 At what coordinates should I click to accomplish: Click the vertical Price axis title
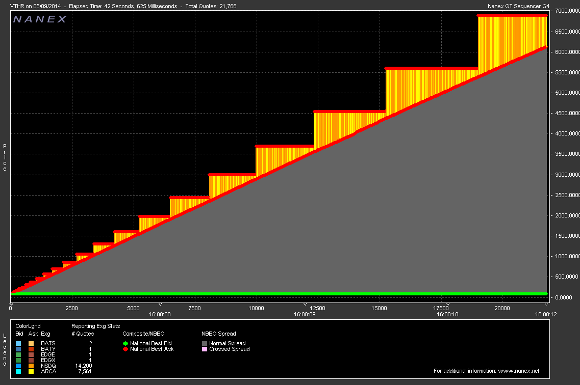tap(5, 158)
